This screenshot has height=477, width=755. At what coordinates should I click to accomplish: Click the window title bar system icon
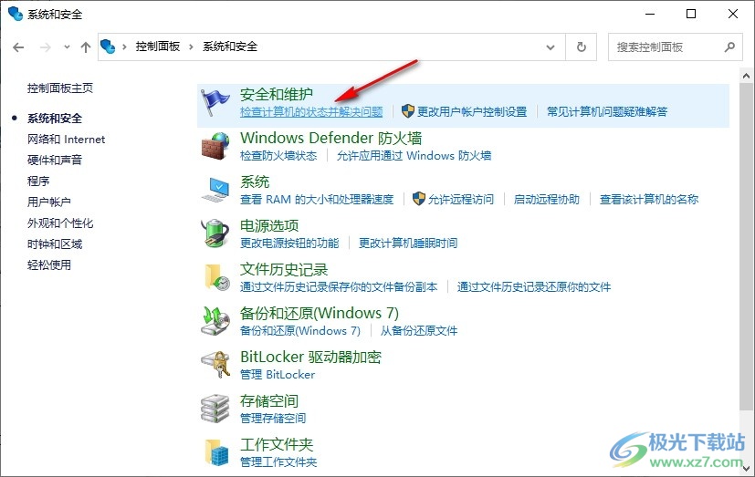click(15, 14)
